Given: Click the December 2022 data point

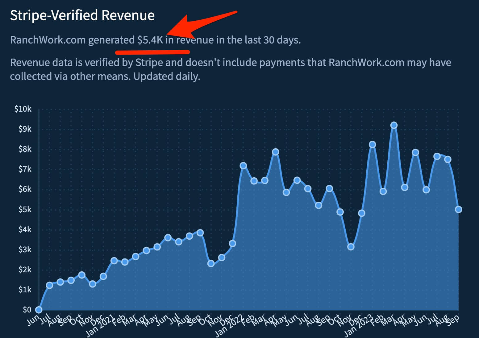Looking at the screenshot, I should [361, 213].
